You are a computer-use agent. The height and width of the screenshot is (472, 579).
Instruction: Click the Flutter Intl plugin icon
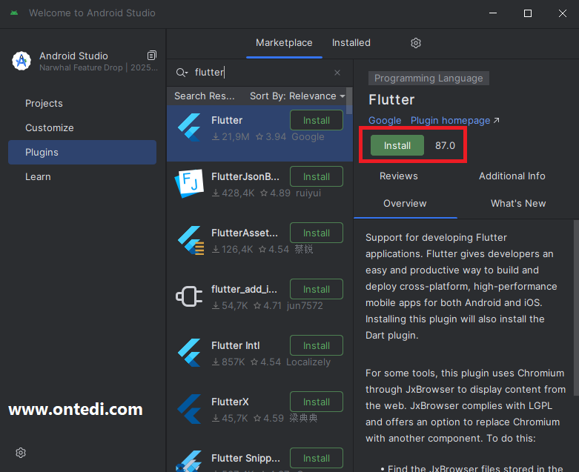tap(190, 353)
